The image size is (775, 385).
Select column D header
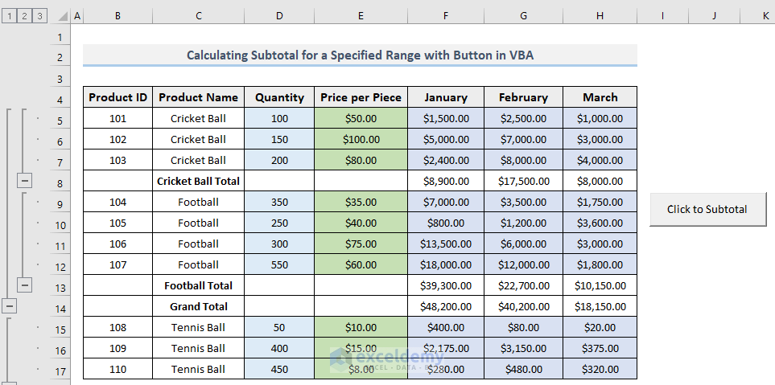pos(279,15)
